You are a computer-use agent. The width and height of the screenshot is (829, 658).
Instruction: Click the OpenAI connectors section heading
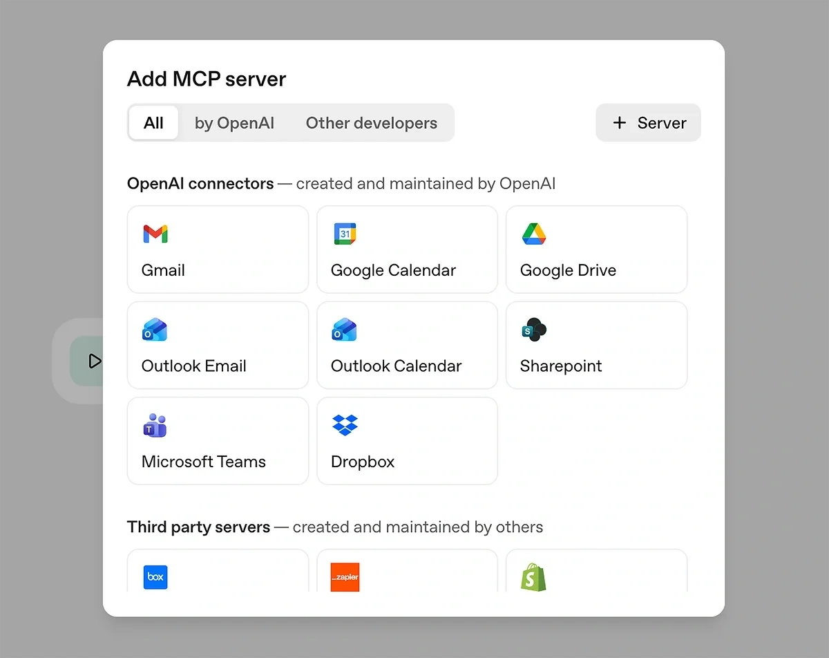(x=200, y=183)
